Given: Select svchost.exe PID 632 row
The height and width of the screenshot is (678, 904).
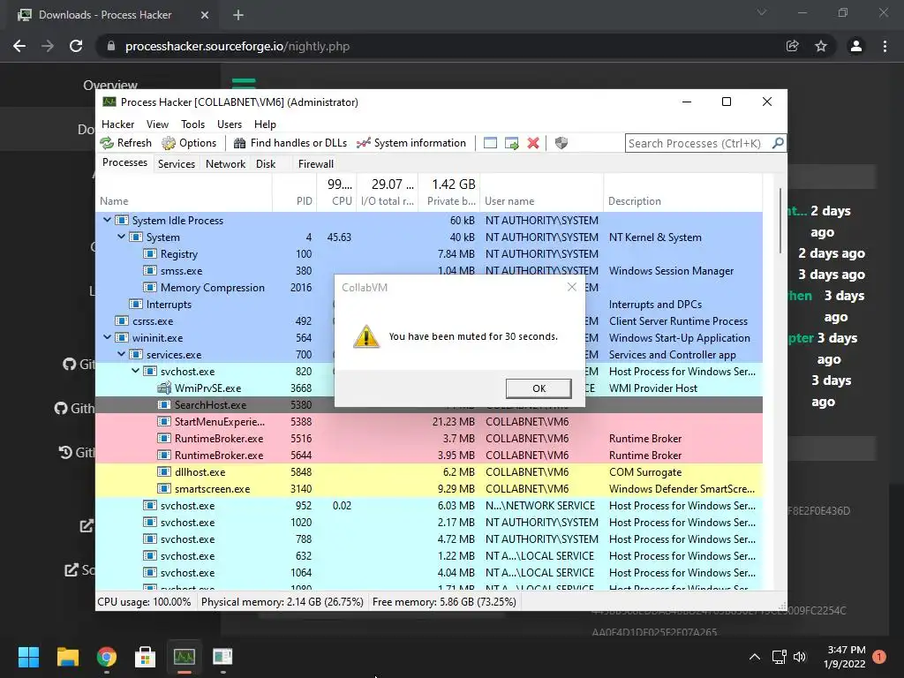Looking at the screenshot, I should (x=429, y=555).
